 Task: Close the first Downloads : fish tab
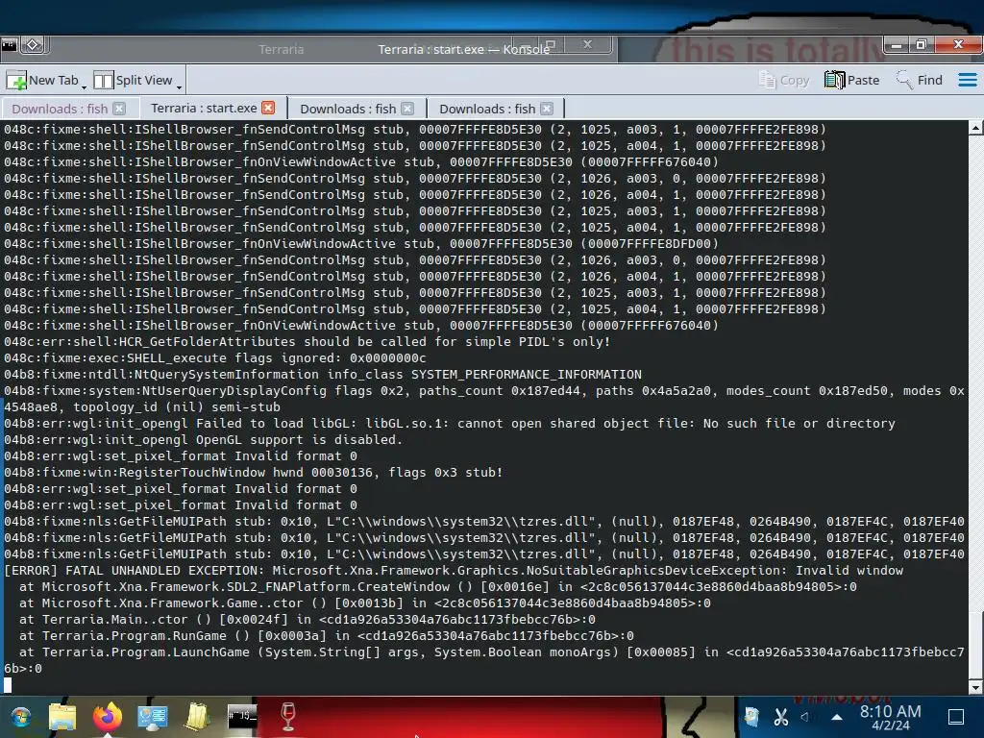point(119,109)
